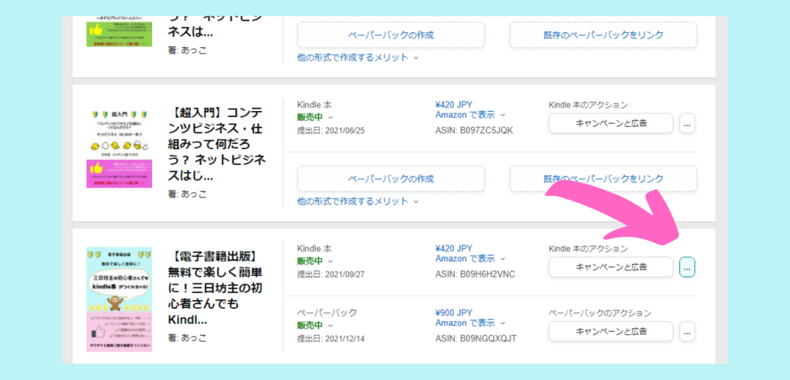Click 提出日: 2021/12/14 text
The image size is (790, 380).
point(330,339)
